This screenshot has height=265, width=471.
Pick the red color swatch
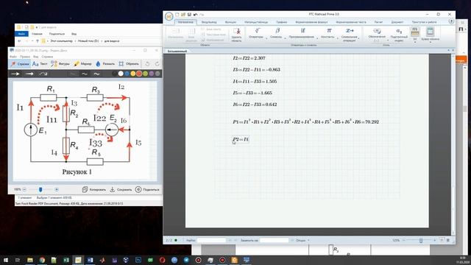139,74
